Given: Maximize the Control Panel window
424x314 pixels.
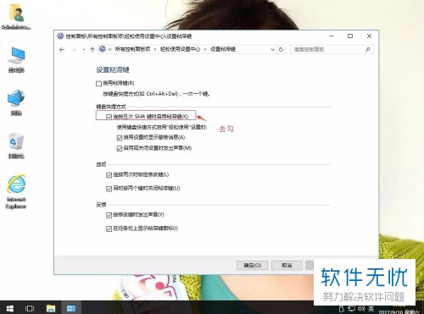Looking at the screenshot, I should (350, 36).
